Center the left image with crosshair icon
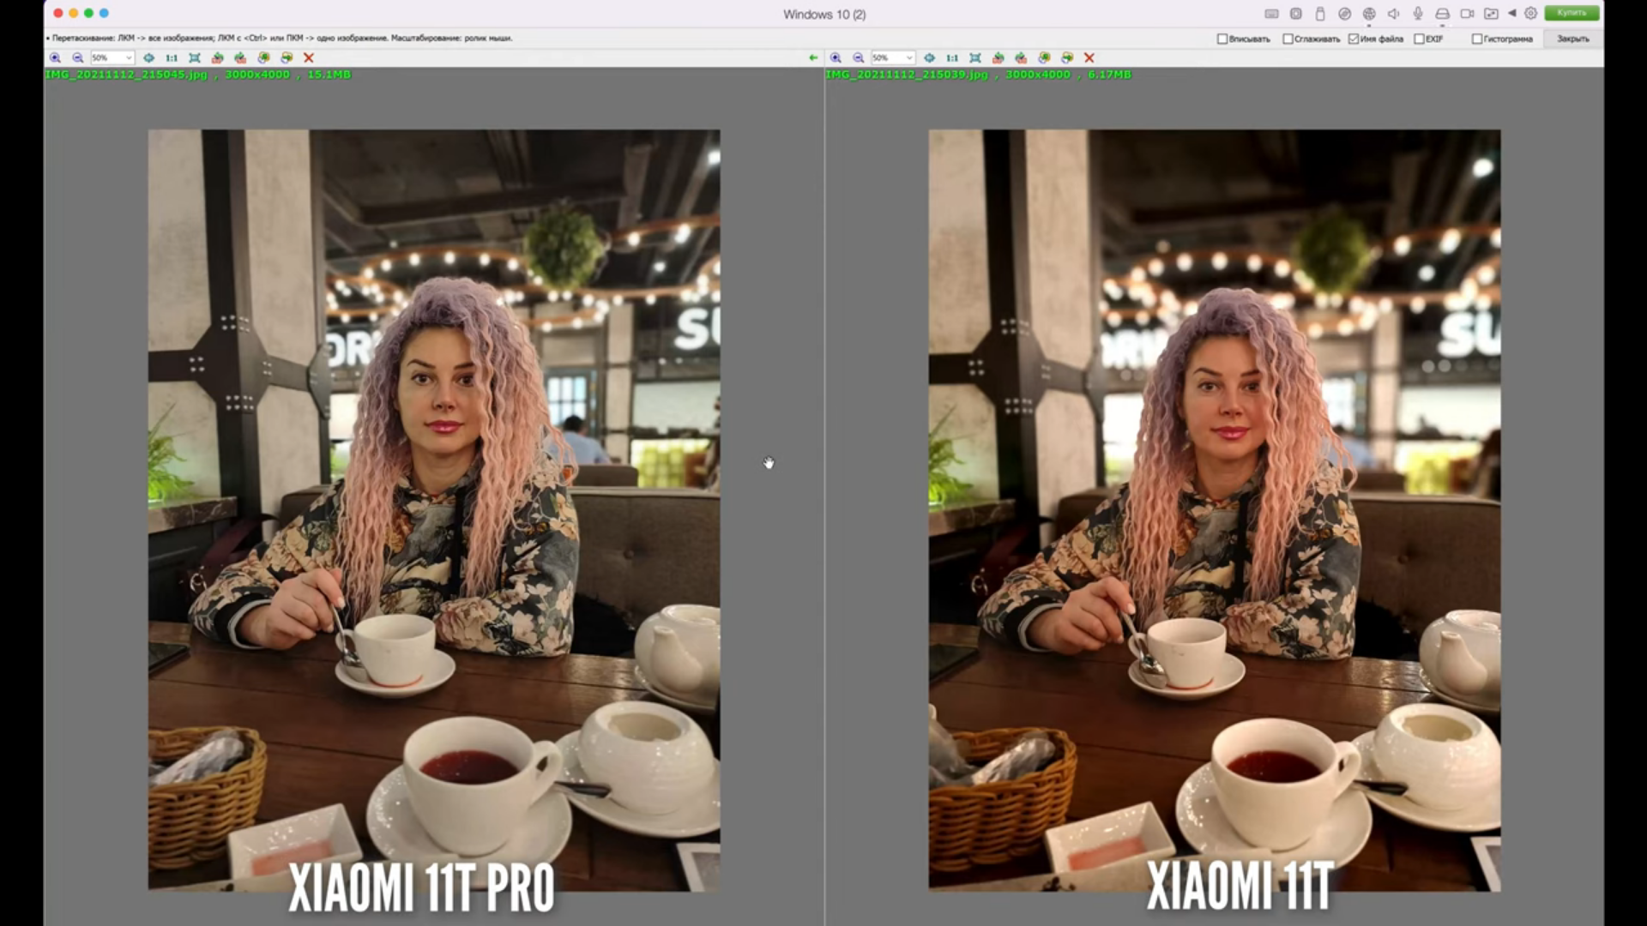 (148, 57)
